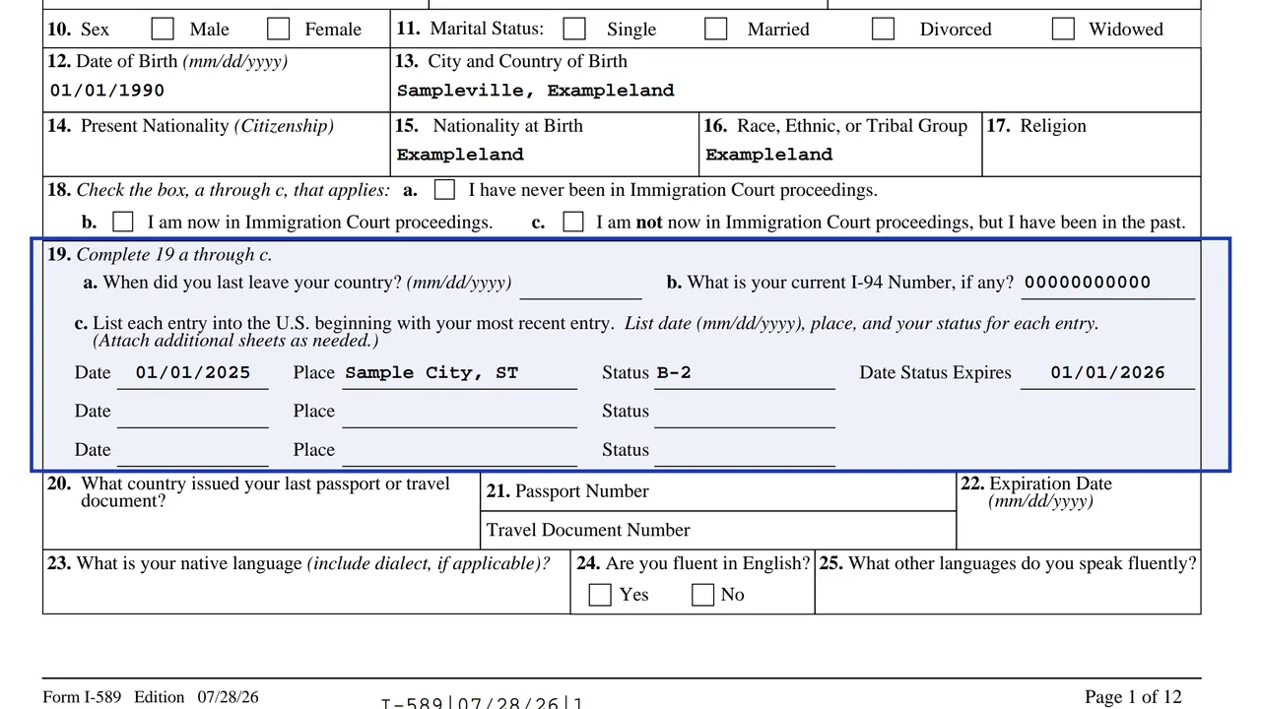1261x709 pixels.
Task: Click the field for country that issued last passport
Action: 261,529
